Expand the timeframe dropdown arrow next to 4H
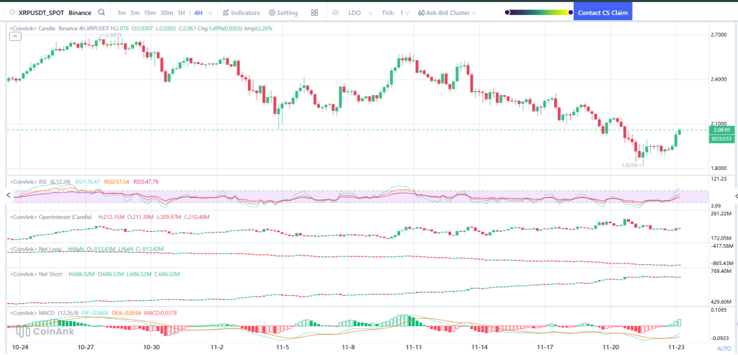 [x=209, y=13]
